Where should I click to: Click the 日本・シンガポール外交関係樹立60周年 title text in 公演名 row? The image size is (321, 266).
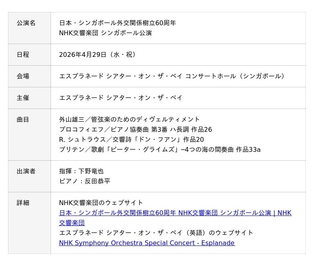click(118, 23)
